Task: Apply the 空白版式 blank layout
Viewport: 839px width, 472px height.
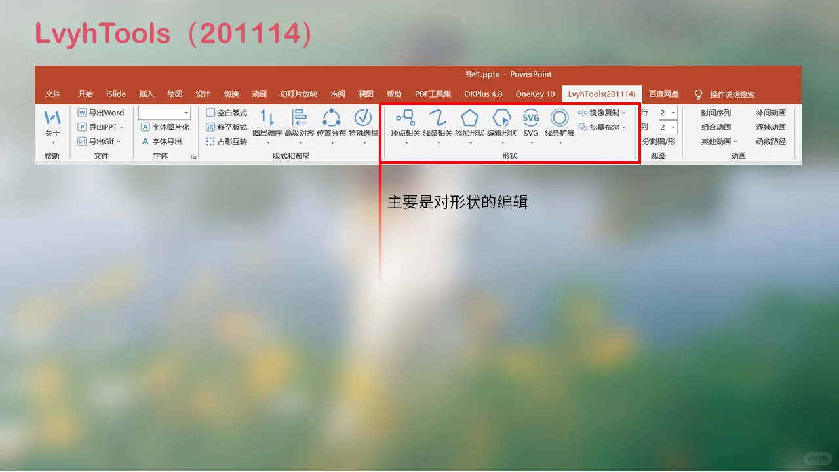Action: point(227,113)
